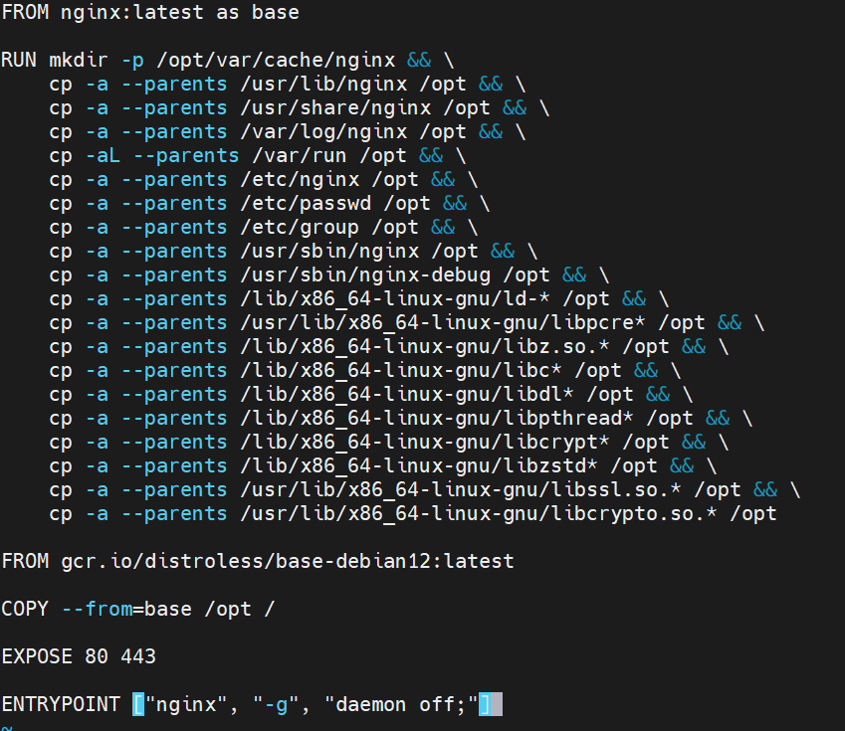
Task: Click path ending in 'libpthread*'
Action: pyautogui.click(x=437, y=418)
